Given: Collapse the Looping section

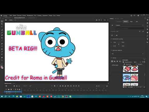Looking at the screenshot, I should [111, 58].
